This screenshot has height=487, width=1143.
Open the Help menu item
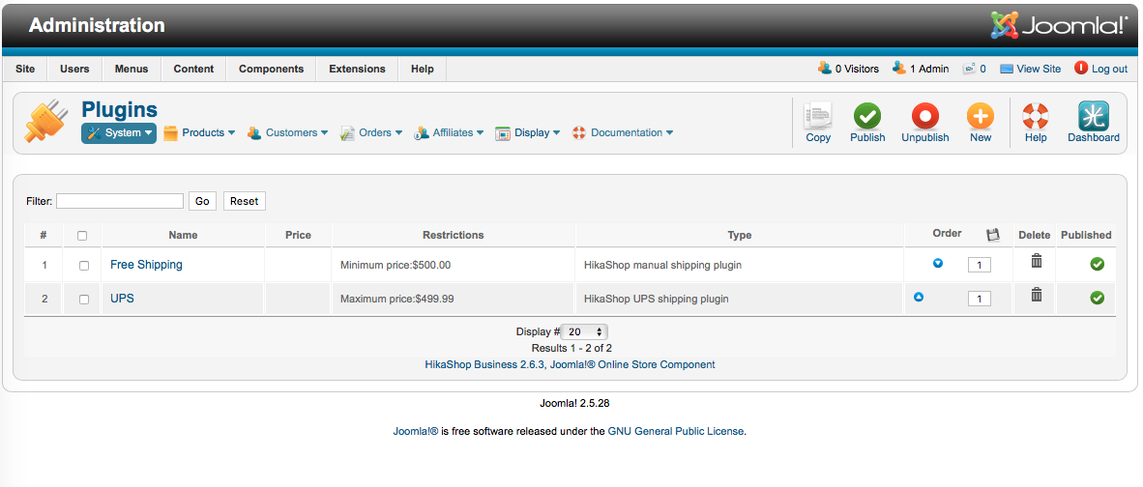click(x=422, y=70)
